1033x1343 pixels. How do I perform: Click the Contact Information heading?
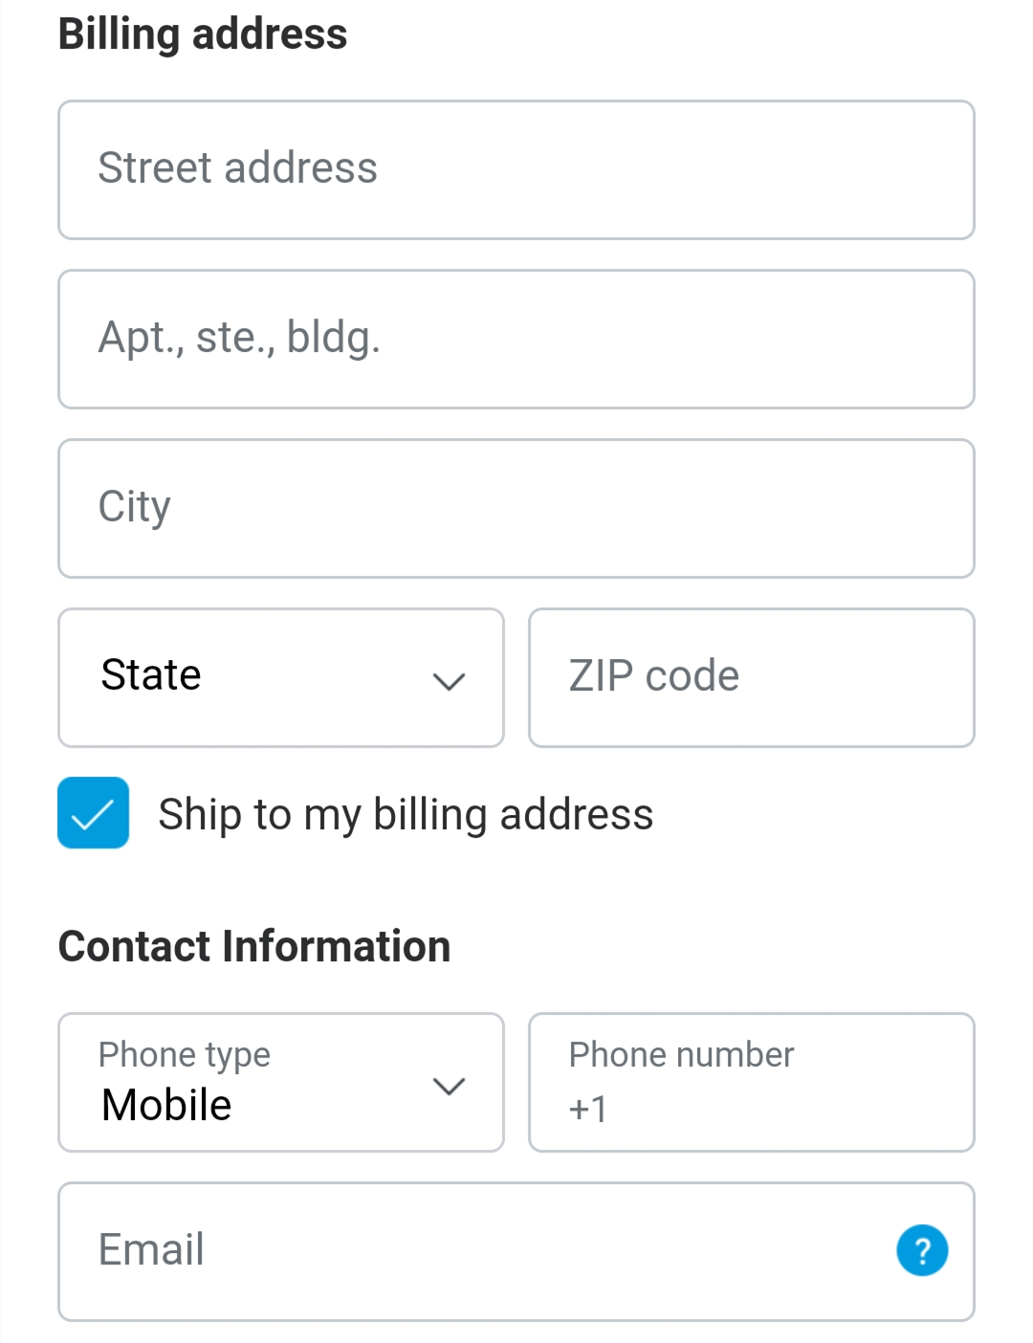point(254,946)
